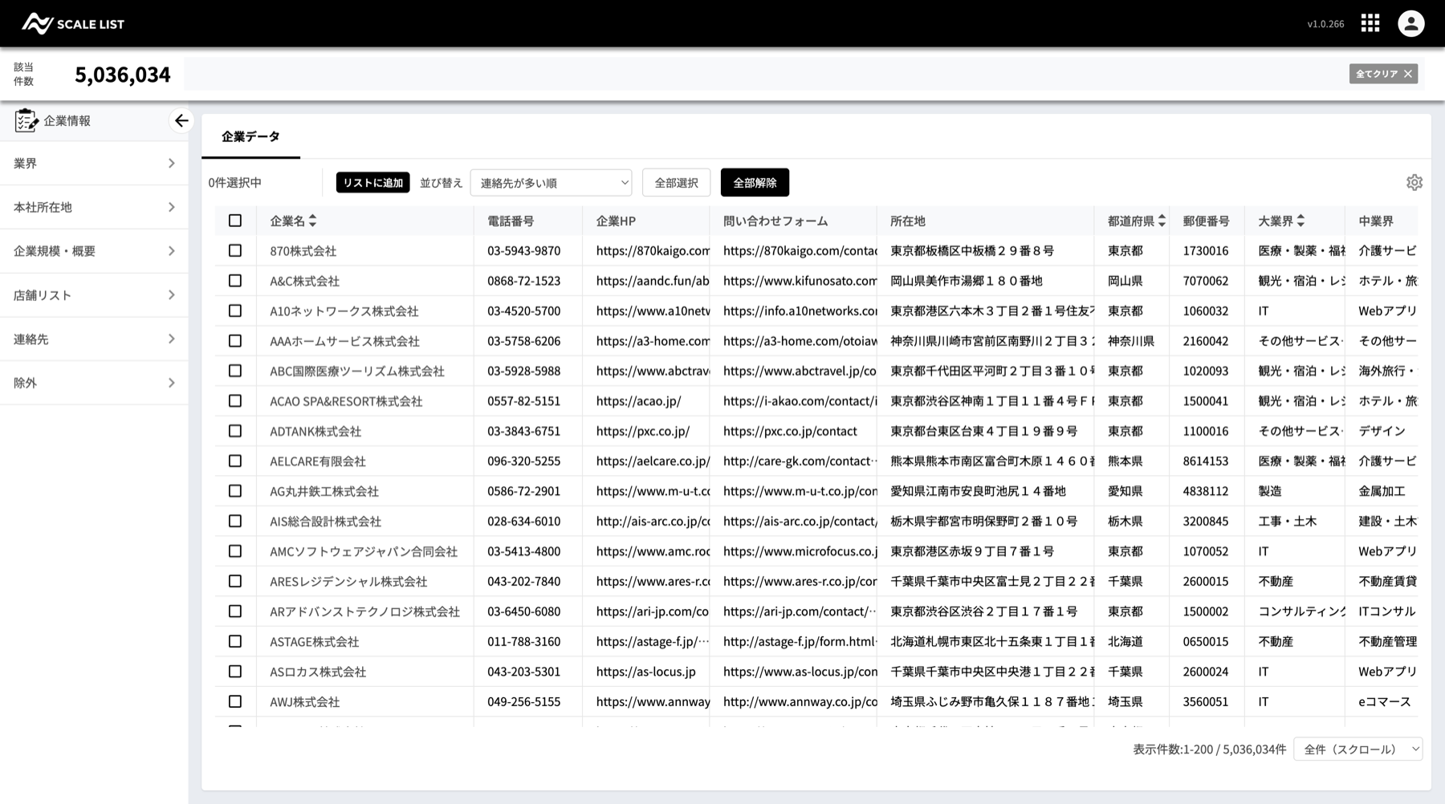
Task: Open the https://acao.jp/ homepage link
Action: (639, 401)
